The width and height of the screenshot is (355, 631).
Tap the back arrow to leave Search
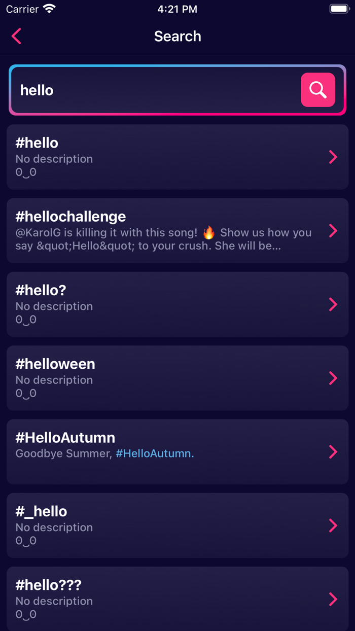point(16,36)
